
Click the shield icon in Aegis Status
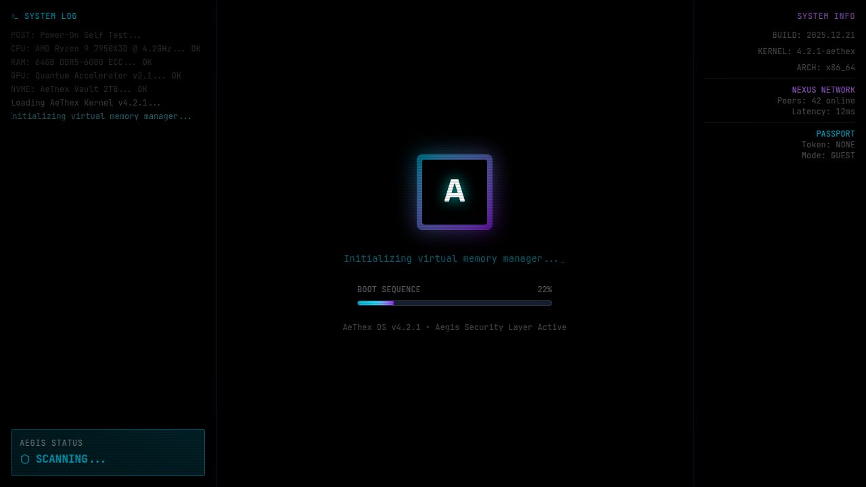tap(25, 459)
